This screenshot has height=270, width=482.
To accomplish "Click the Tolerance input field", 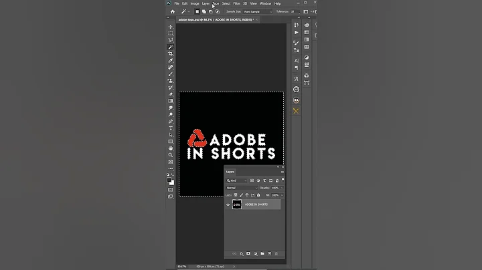I will coord(294,11).
